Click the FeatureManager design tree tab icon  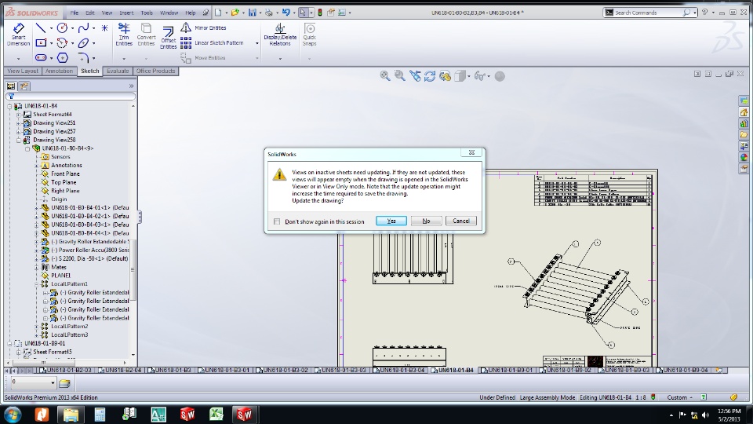tap(10, 86)
